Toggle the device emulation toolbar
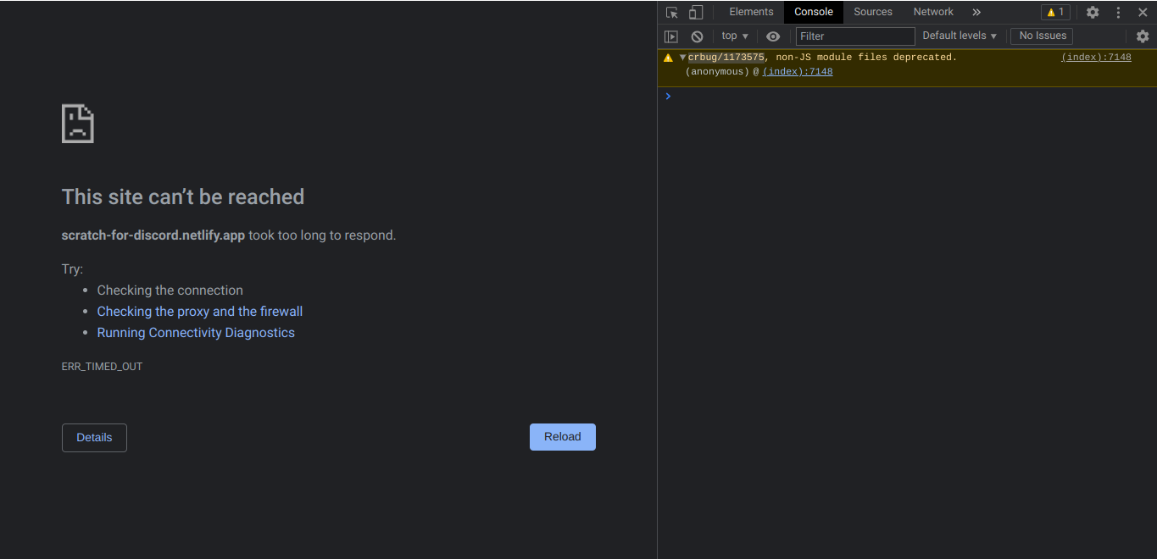 695,12
